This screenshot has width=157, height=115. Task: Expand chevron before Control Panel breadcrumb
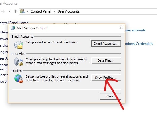coord(27,11)
